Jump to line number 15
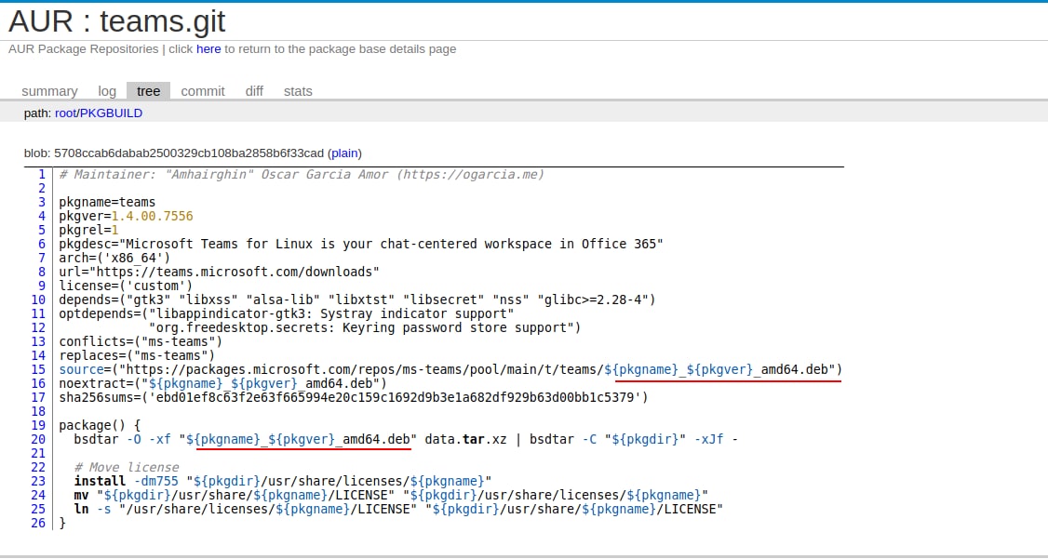 (38, 369)
